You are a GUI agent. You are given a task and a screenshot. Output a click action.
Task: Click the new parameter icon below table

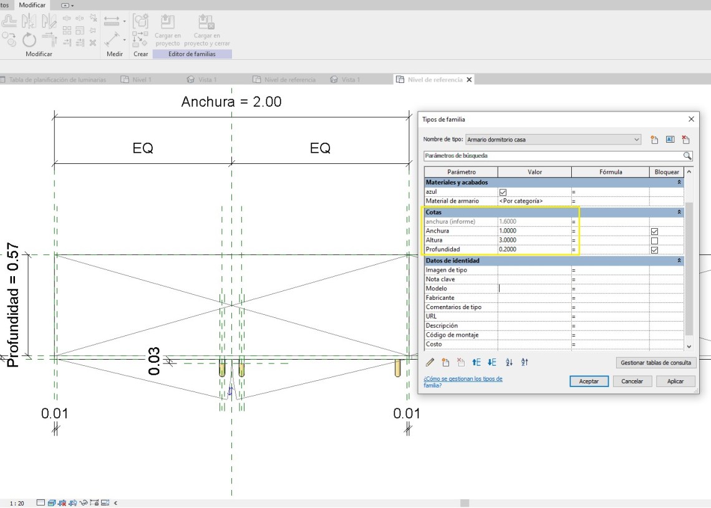click(x=445, y=362)
